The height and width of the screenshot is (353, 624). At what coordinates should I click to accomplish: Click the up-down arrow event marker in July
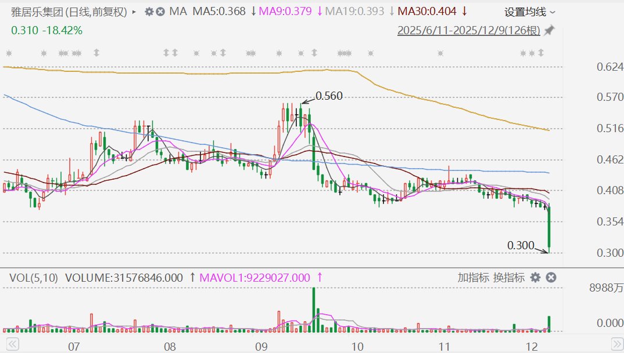tap(96, 52)
